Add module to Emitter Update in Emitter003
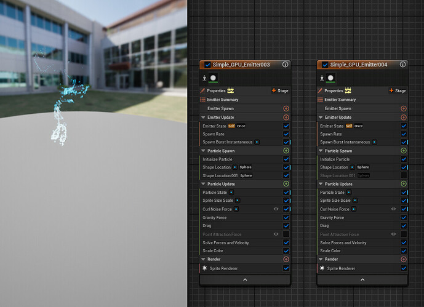Screen dimensions: 424x307 coord(286,118)
